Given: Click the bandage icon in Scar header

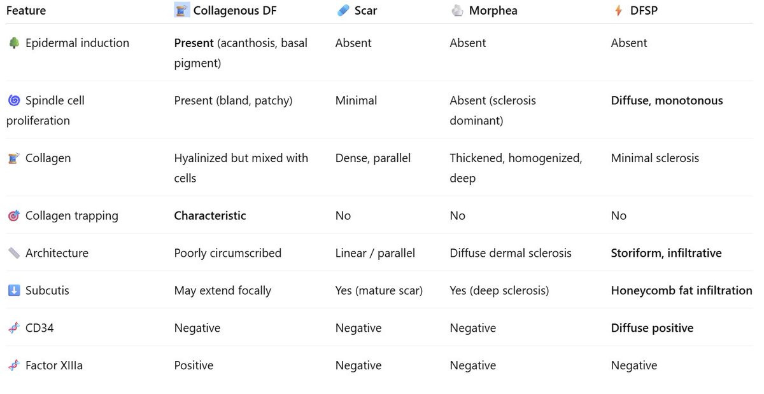Looking at the screenshot, I should [343, 11].
